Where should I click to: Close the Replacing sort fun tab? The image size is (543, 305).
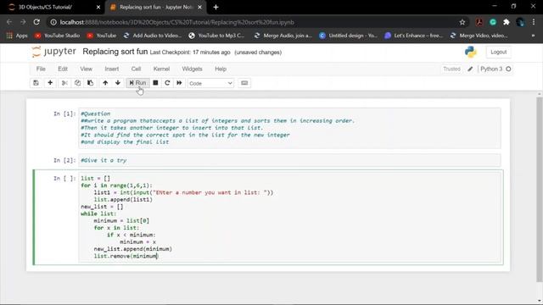point(200,7)
